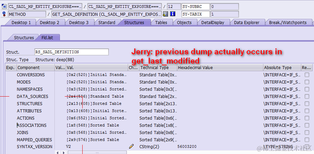Click the [1x8(568)]Sorted Table value of ASSOCIATIONS
314x154 pixels.
(93, 125)
